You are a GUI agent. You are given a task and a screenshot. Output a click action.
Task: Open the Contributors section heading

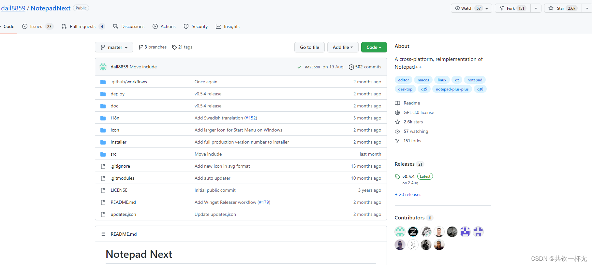click(413, 218)
